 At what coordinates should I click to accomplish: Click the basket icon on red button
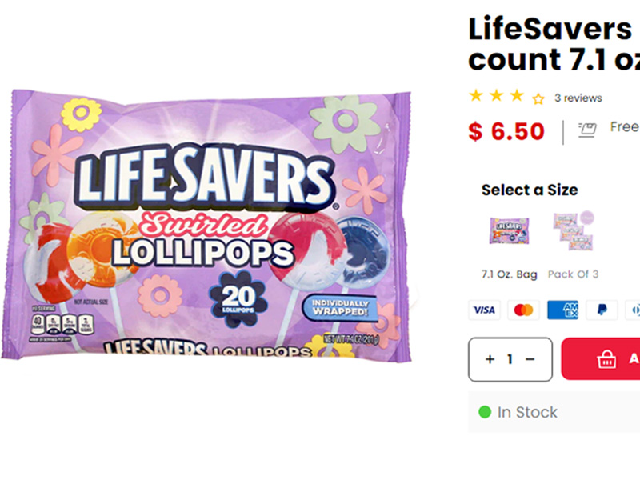coord(606,359)
